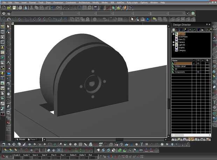Click the settings gear icon below the toolbar
Viewport: 217px width, 160px height.
[4, 13]
